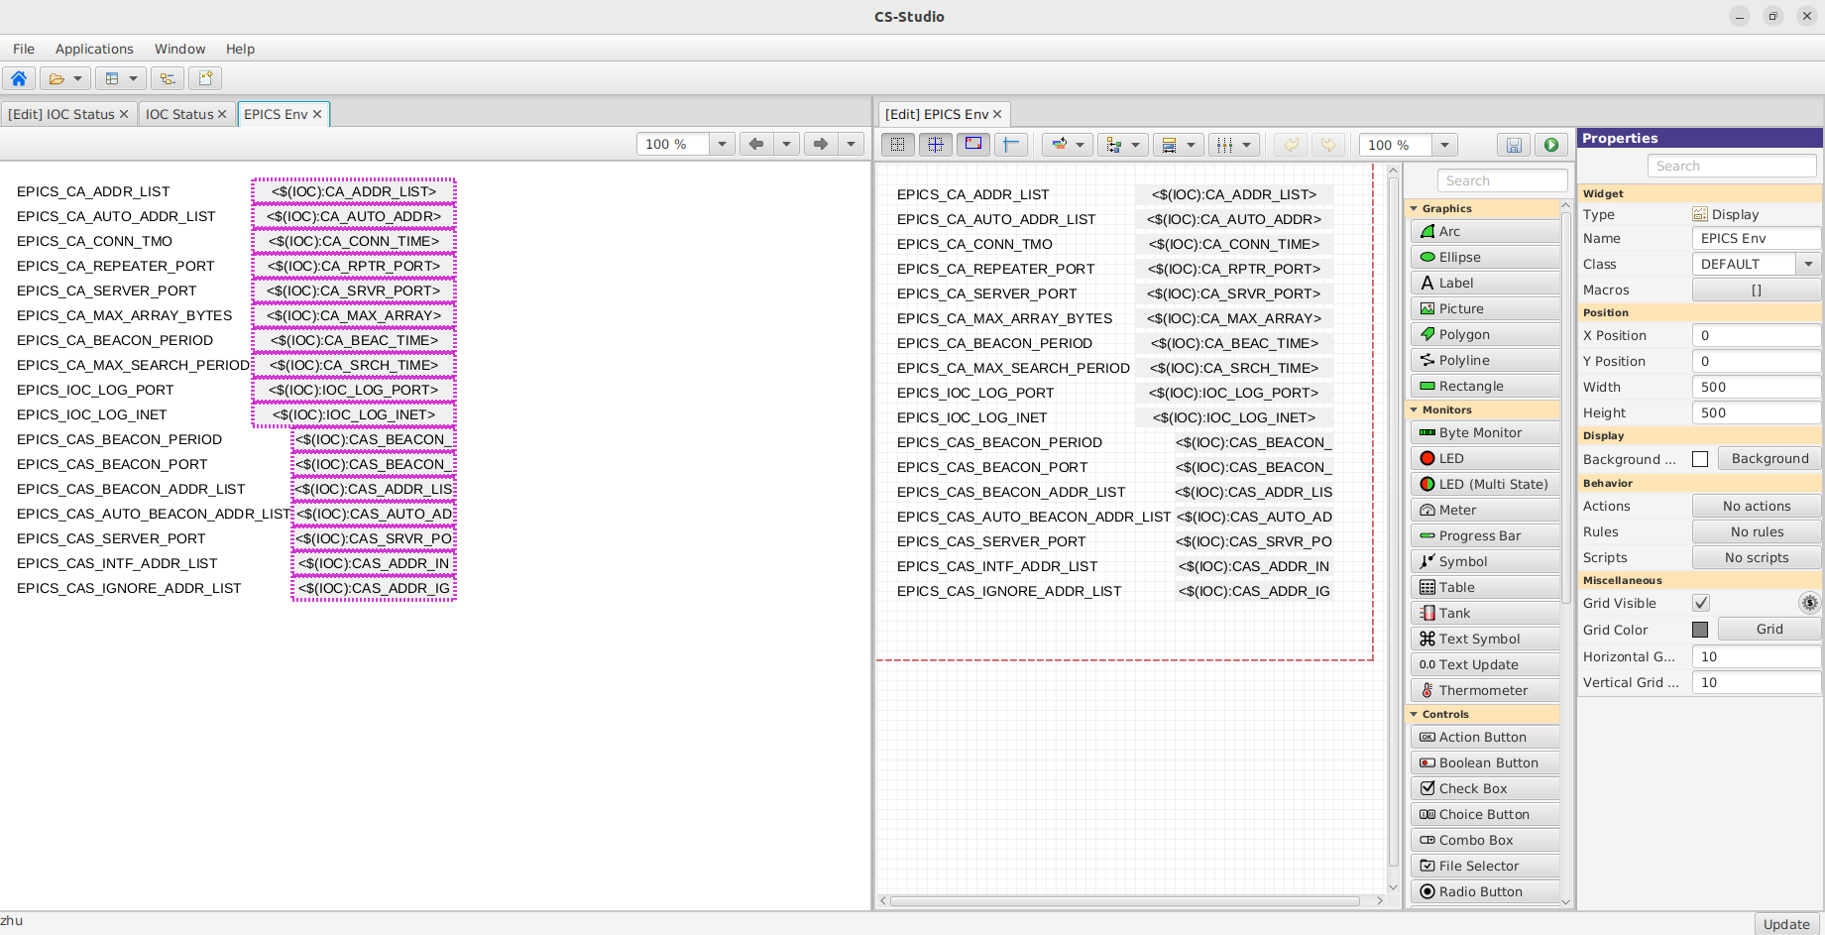Open the Applications menu
This screenshot has height=935, width=1825.
(94, 48)
